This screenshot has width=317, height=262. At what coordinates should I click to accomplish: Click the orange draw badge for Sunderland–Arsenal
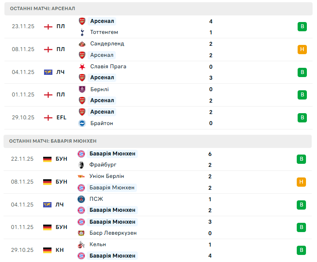tap(302, 49)
